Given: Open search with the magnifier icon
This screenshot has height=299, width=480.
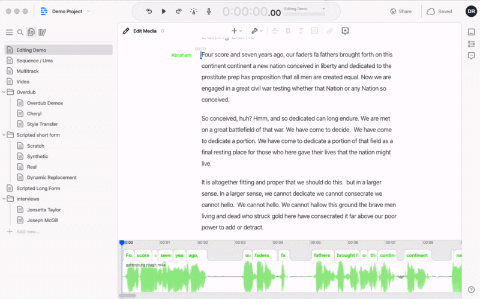Looking at the screenshot, I should pos(20,32).
